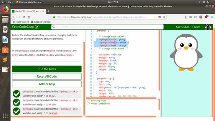Click the margin-top: 5% code line
215x121 pixels.
tap(108, 64)
